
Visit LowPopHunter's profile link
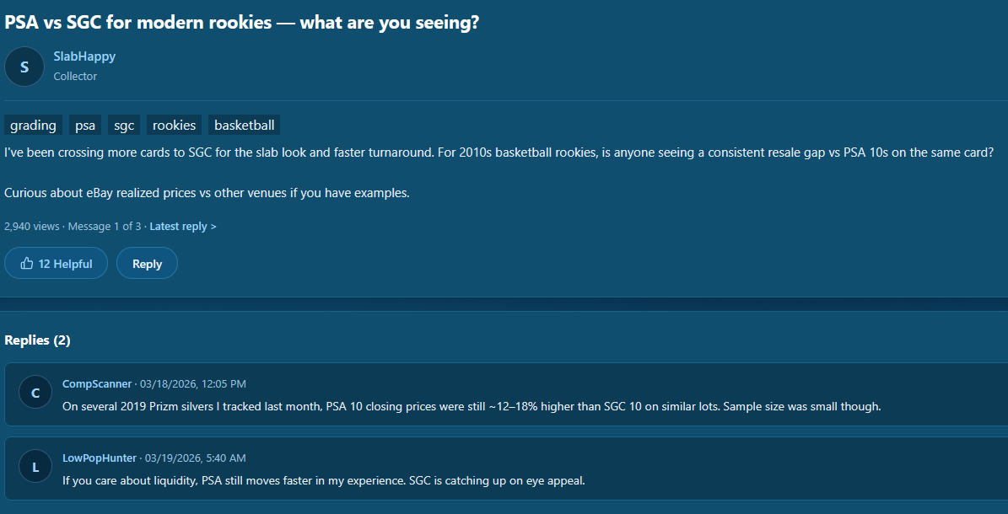click(x=100, y=458)
